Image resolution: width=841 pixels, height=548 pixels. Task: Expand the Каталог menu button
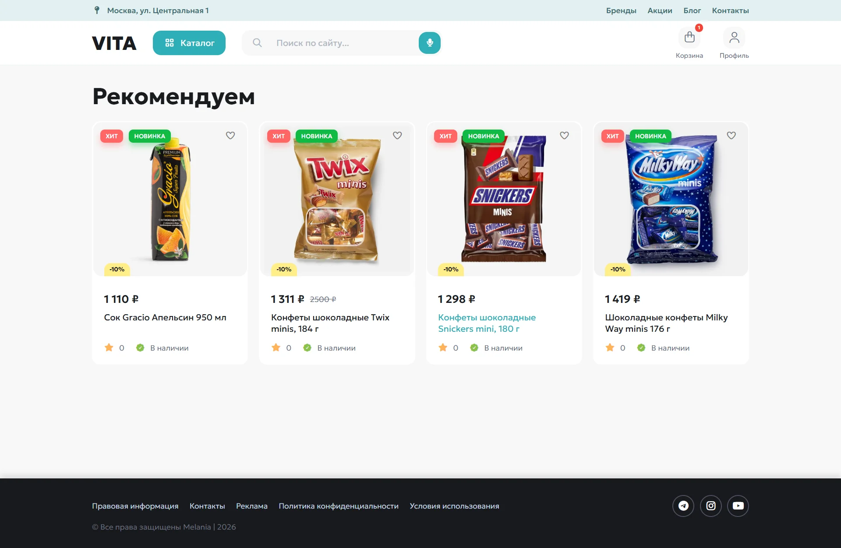(x=189, y=43)
